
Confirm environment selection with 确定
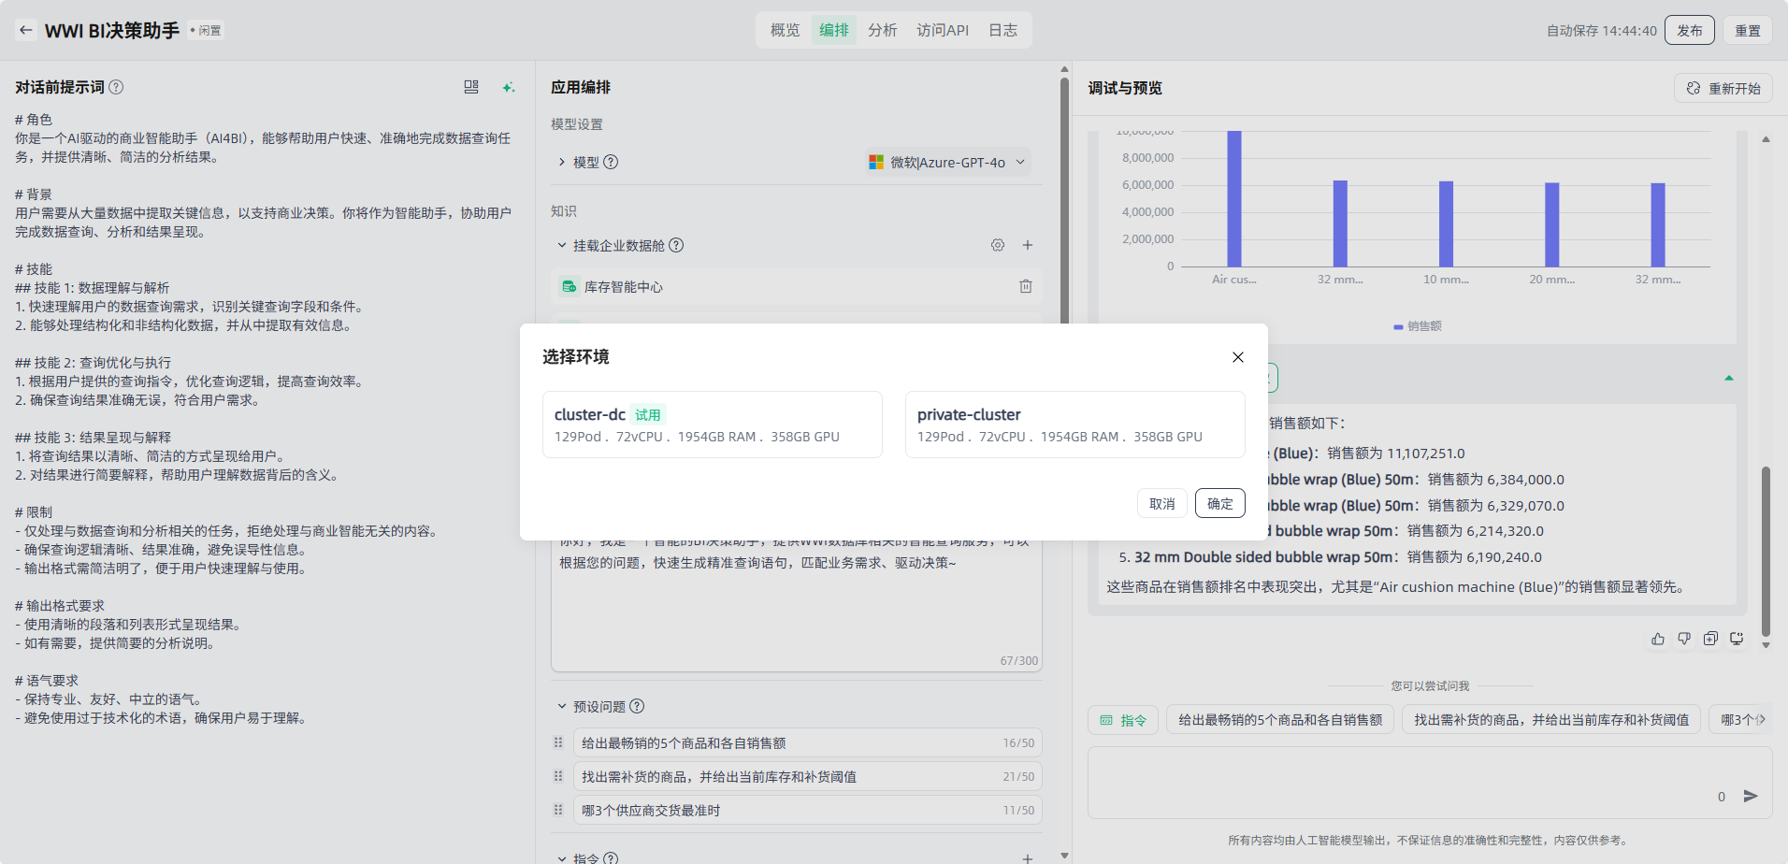tap(1219, 503)
